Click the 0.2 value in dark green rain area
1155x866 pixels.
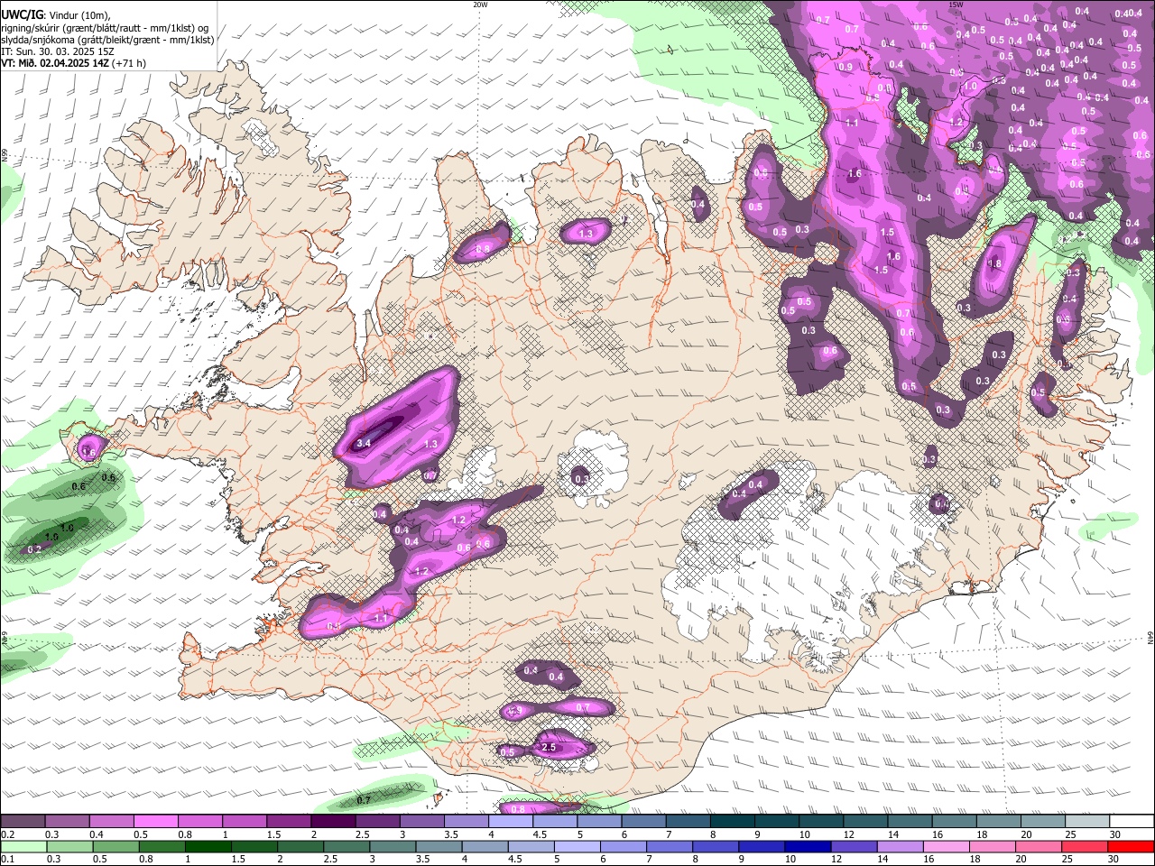pos(34,549)
